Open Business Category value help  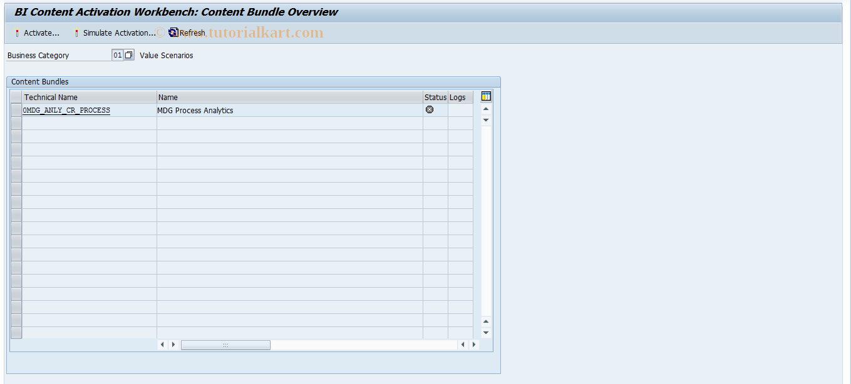[129, 55]
